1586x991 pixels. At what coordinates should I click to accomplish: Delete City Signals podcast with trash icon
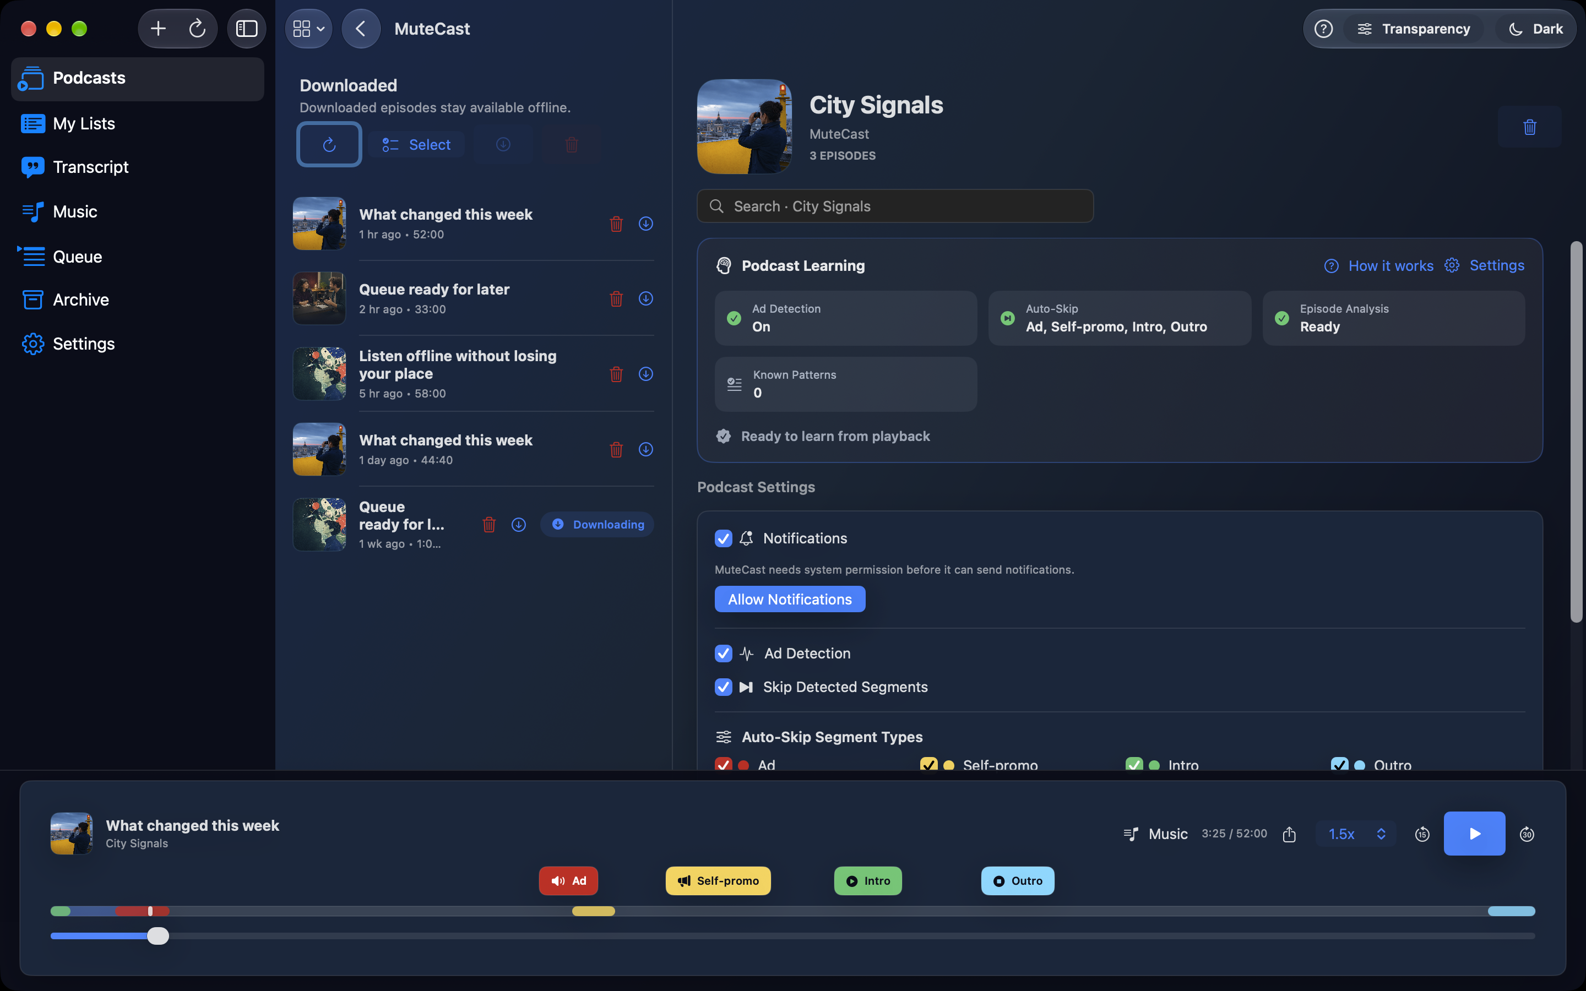[1530, 127]
